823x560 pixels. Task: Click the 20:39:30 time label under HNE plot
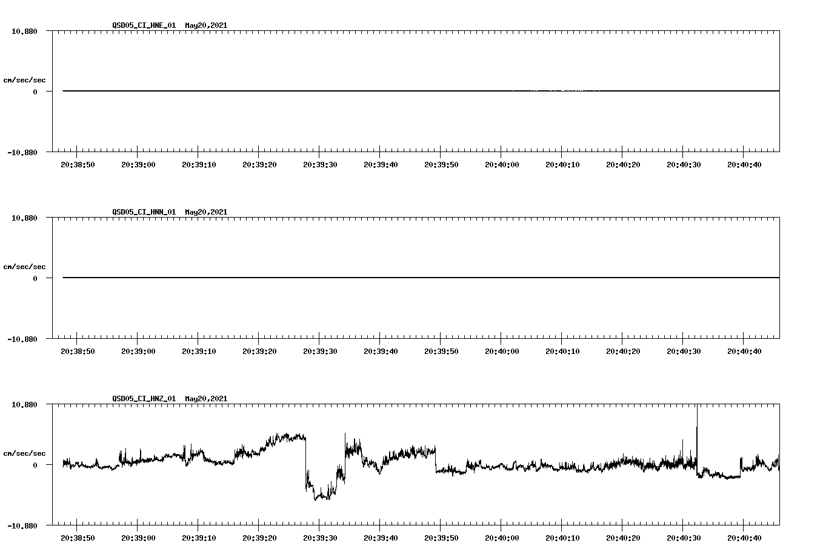[320, 164]
